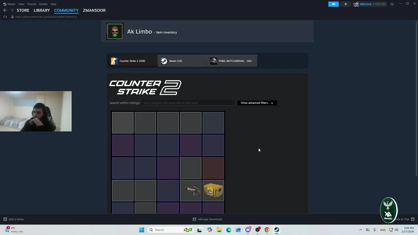Viewport: 418px width, 235px height.
Task: Click the Steam taskbar icon
Action: coord(277,230)
